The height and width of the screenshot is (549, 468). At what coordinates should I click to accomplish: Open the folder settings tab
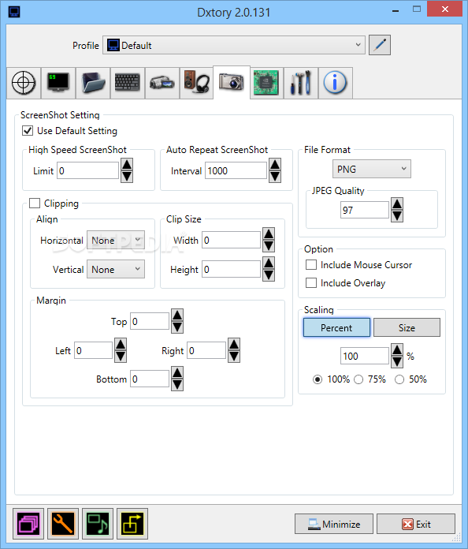click(93, 83)
